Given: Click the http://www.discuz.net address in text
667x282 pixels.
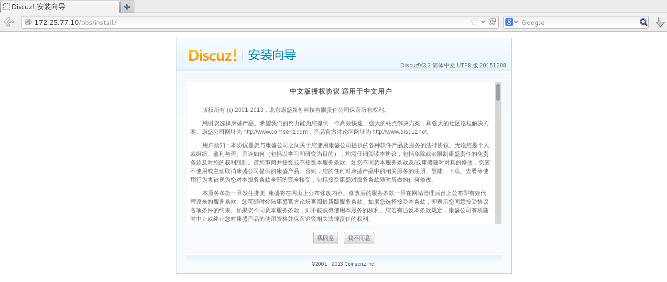Looking at the screenshot, I should [x=400, y=132].
